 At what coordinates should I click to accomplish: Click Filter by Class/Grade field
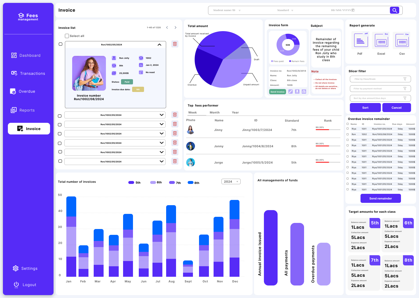[380, 79]
